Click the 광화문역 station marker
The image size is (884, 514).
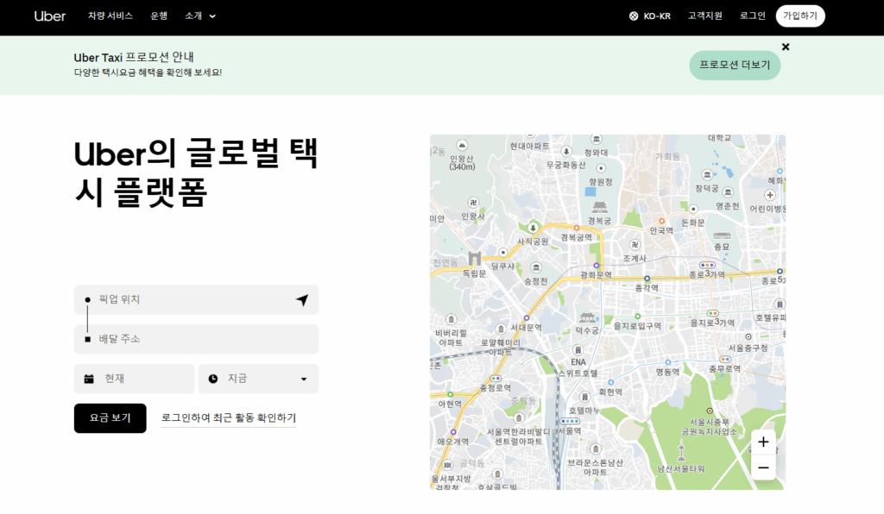pos(596,266)
